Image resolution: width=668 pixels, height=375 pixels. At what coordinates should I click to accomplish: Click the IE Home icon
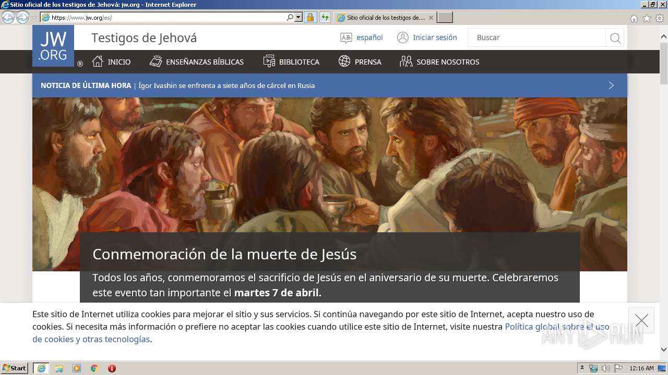pos(634,18)
